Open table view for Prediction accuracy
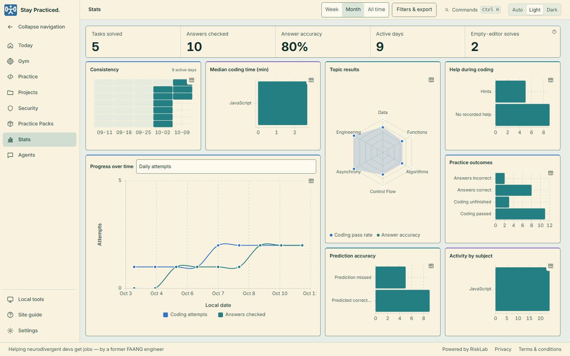 (x=431, y=266)
